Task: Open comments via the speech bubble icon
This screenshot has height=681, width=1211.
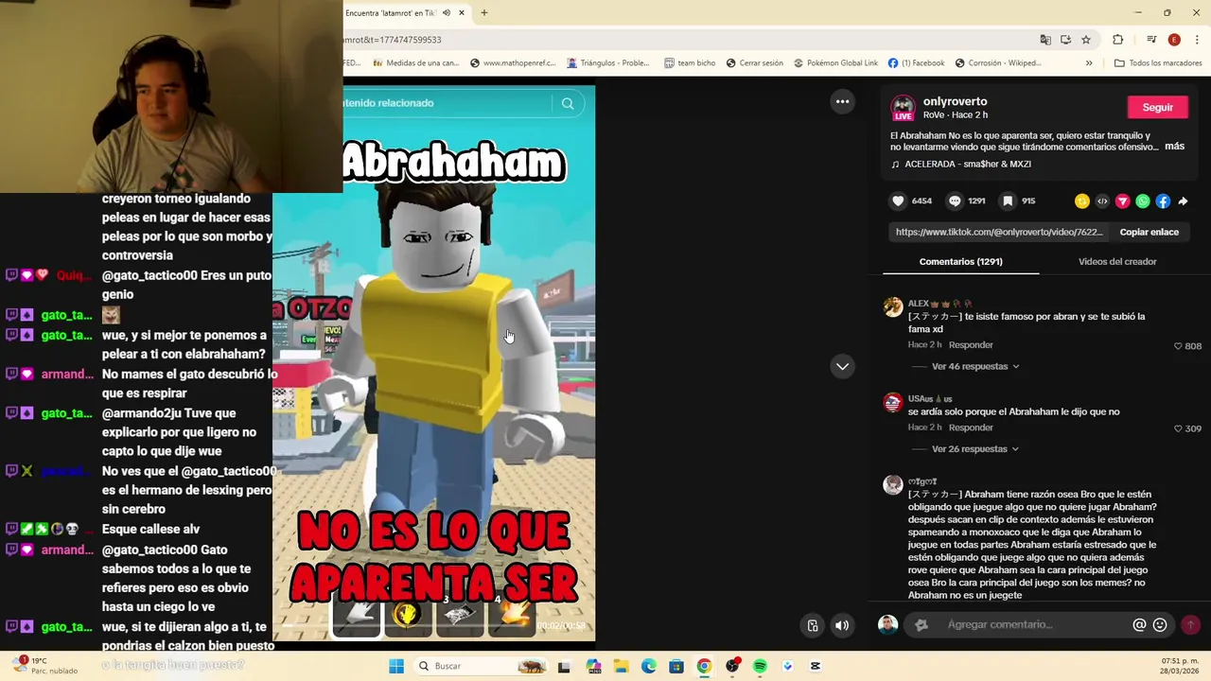Action: [955, 201]
